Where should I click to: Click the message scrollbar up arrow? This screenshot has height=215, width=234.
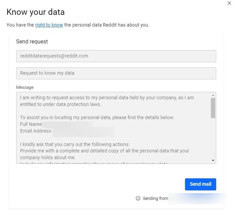pyautogui.click(x=213, y=95)
